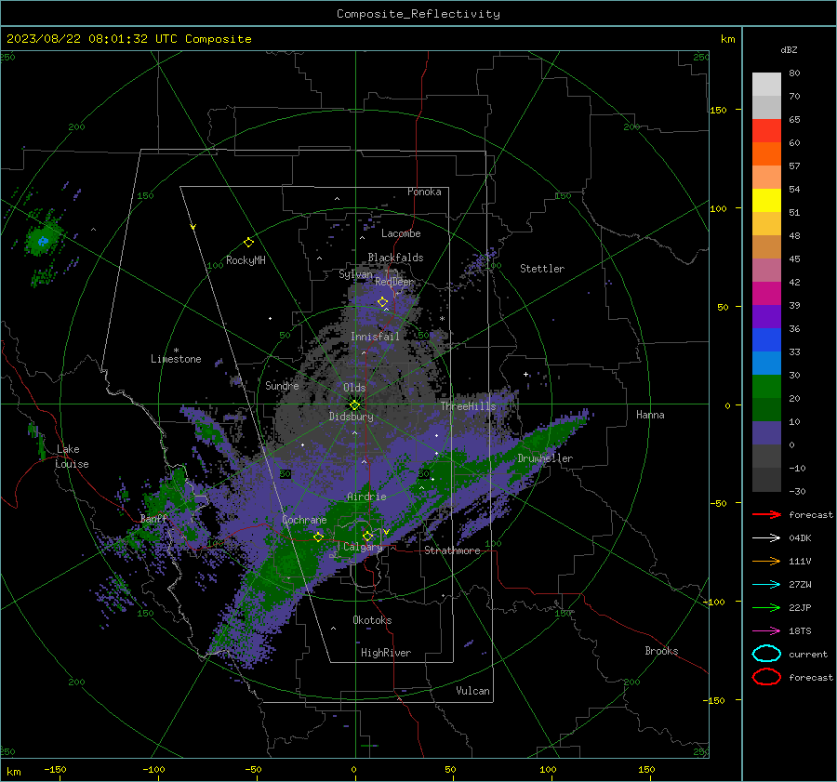837x782 pixels.
Task: Click the Sylvan town label
Action: [x=355, y=274]
